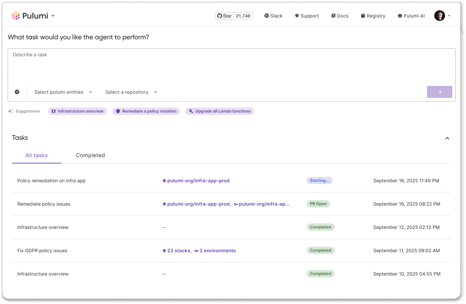Click the shield icon on the policy violation chip
The width and height of the screenshot is (466, 304).
click(118, 111)
